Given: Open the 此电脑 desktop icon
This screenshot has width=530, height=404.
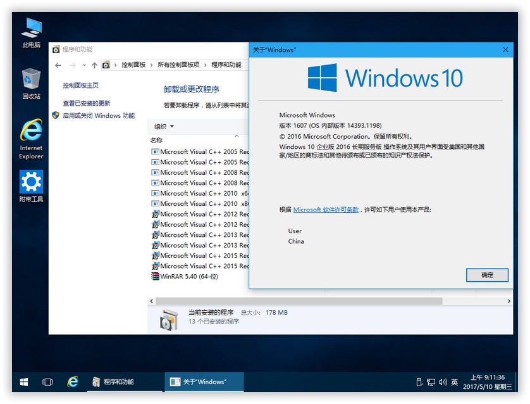Looking at the screenshot, I should pos(31,33).
